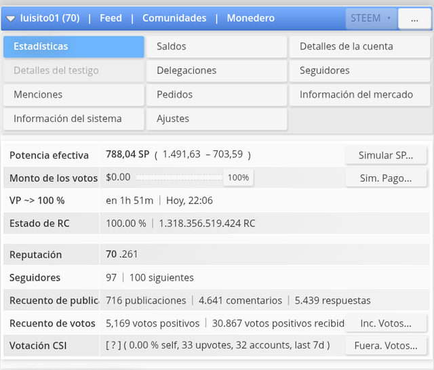Click the – 703,59 delegated SP value
Viewport: 434px width, 370px height.
coord(224,154)
